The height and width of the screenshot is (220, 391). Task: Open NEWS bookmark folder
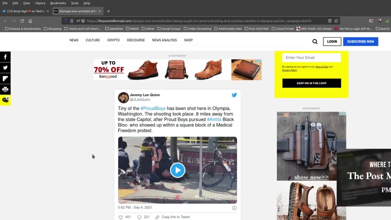pyautogui.click(x=132, y=29)
